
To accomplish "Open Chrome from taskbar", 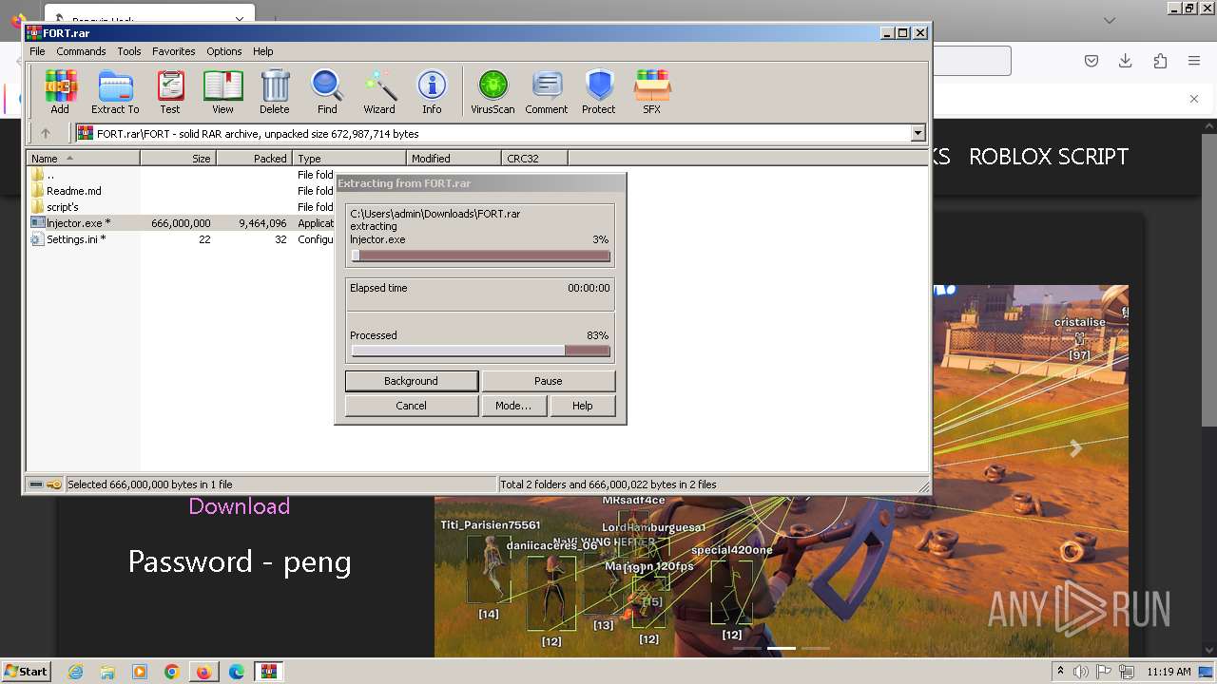I will click(x=171, y=672).
